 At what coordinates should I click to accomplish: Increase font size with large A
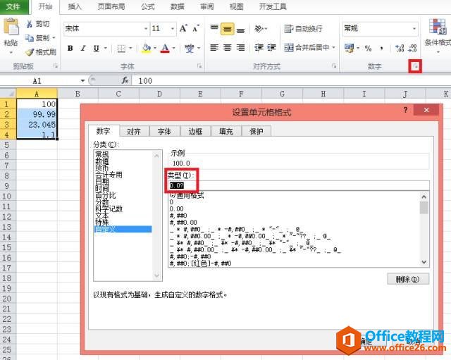[183, 28]
